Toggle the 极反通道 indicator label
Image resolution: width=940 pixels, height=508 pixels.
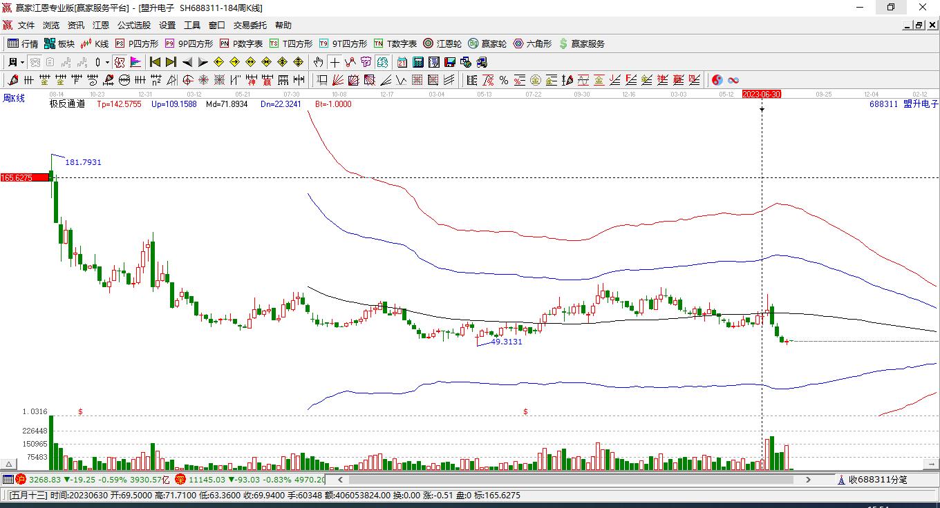pyautogui.click(x=67, y=104)
